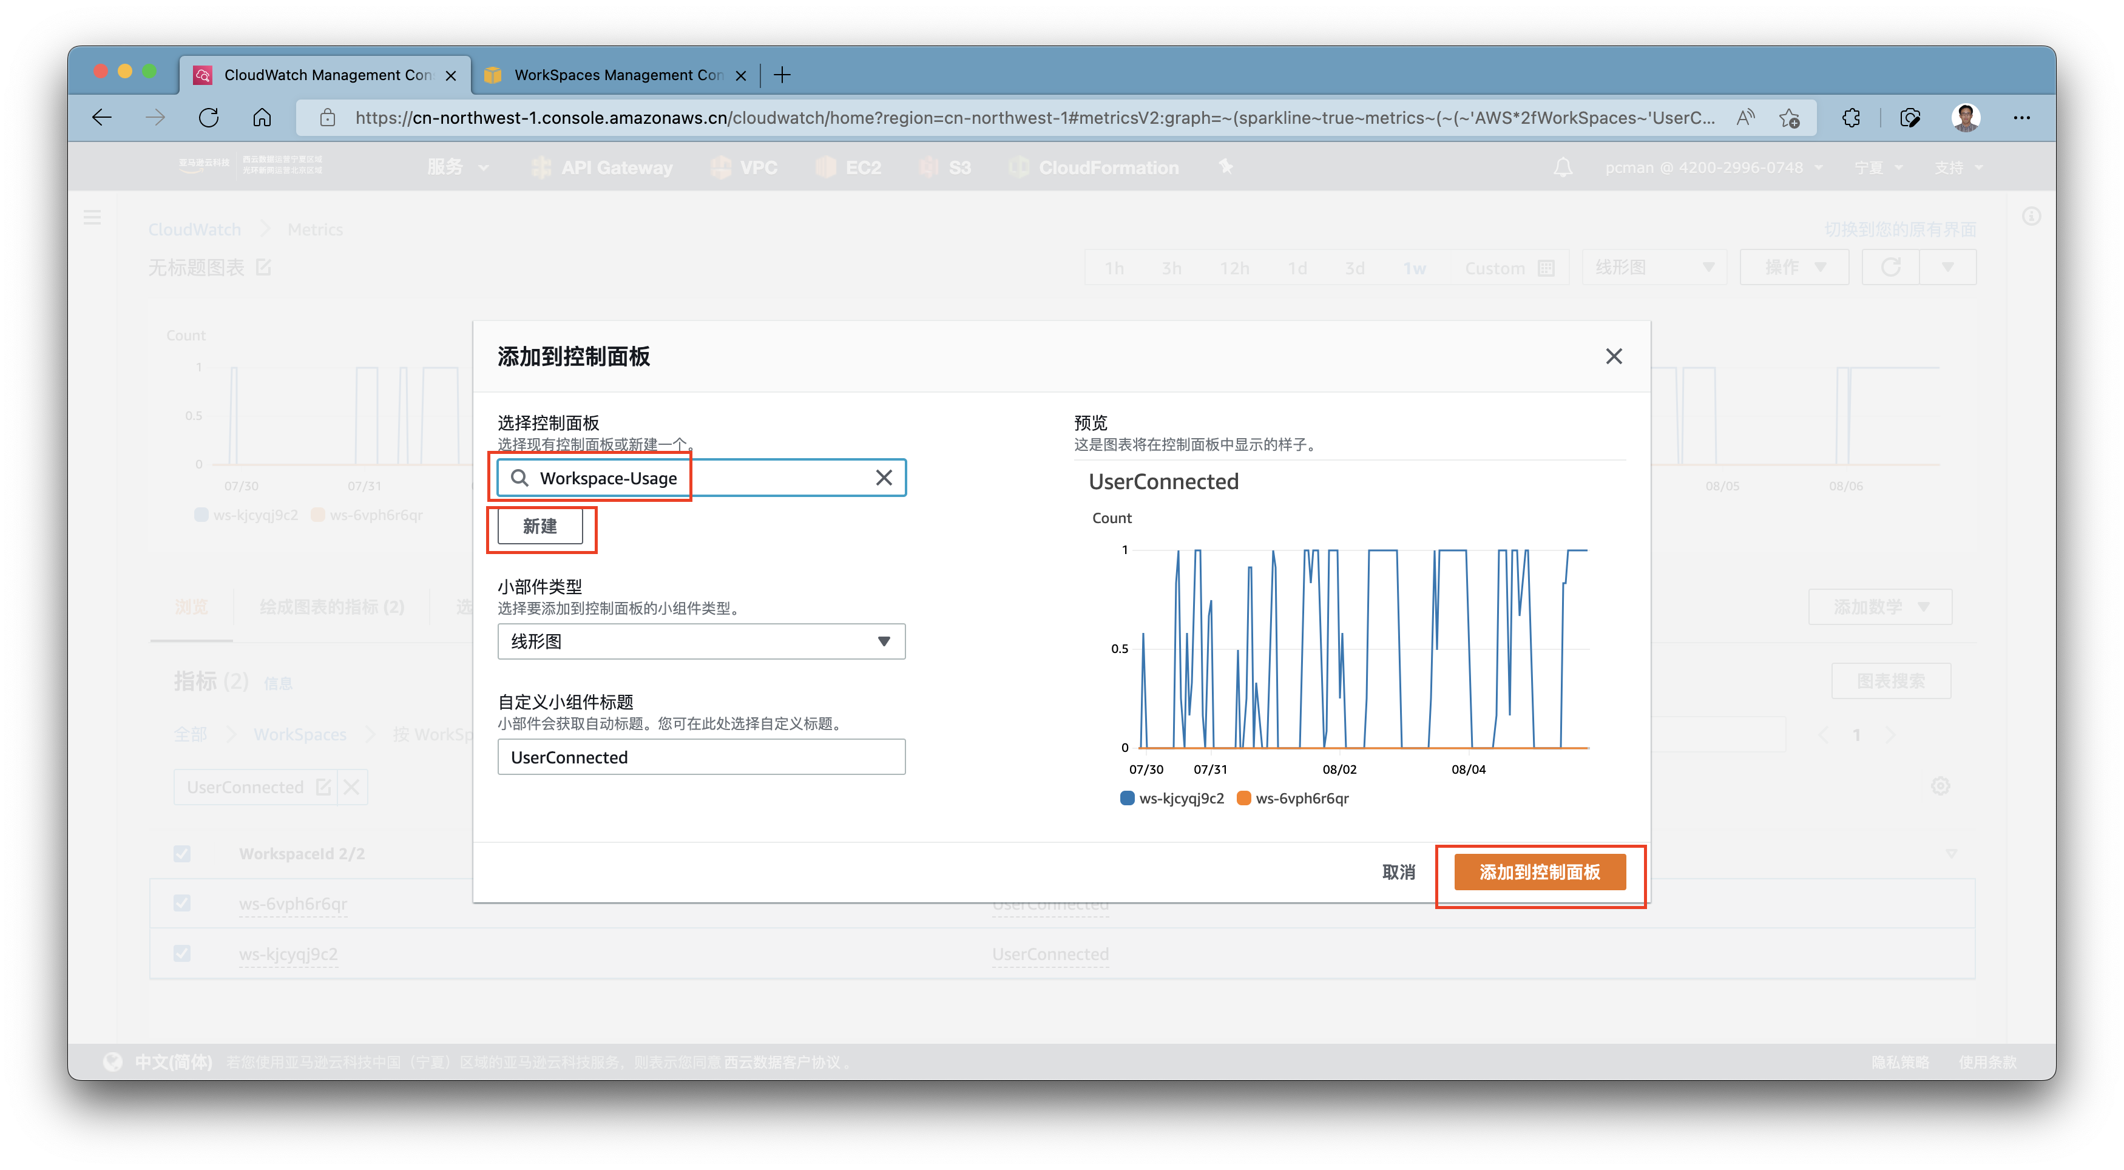Image resolution: width=2124 pixels, height=1170 pixels.
Task: Click the 图表搜索 button
Action: tap(1890, 681)
